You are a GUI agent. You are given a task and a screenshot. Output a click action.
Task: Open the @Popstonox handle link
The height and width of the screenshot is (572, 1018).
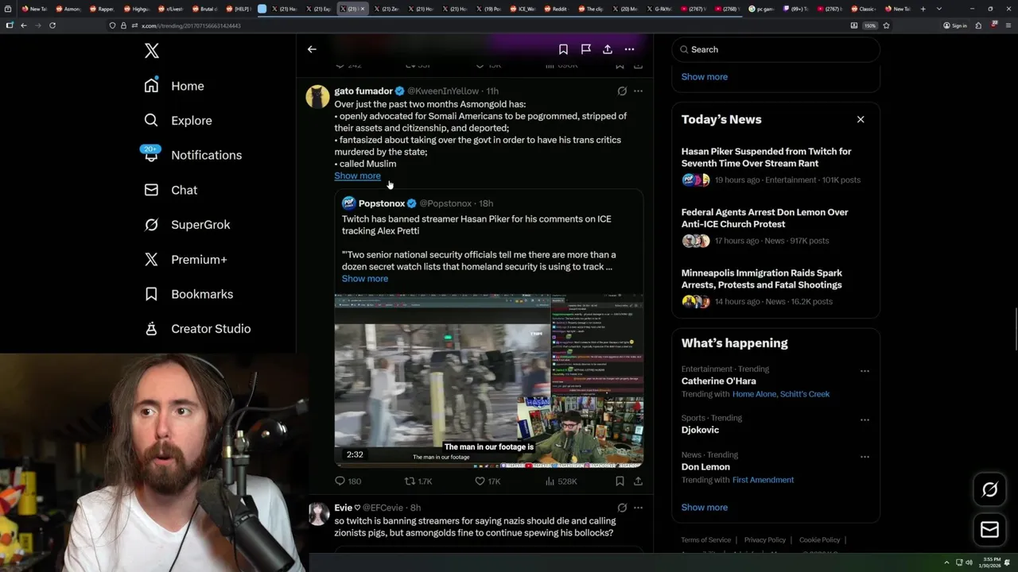tap(445, 203)
